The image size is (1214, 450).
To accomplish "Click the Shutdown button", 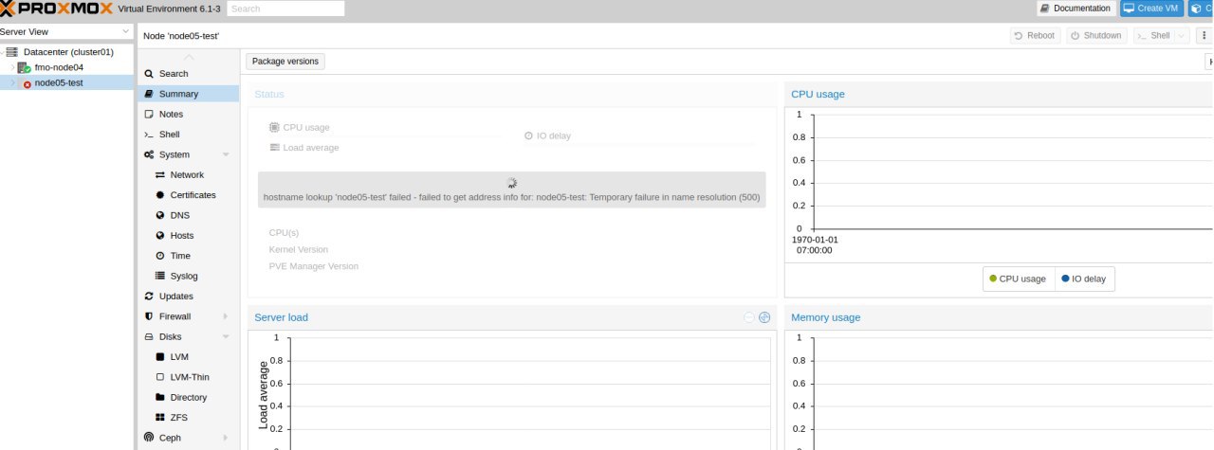I will pyautogui.click(x=1095, y=35).
